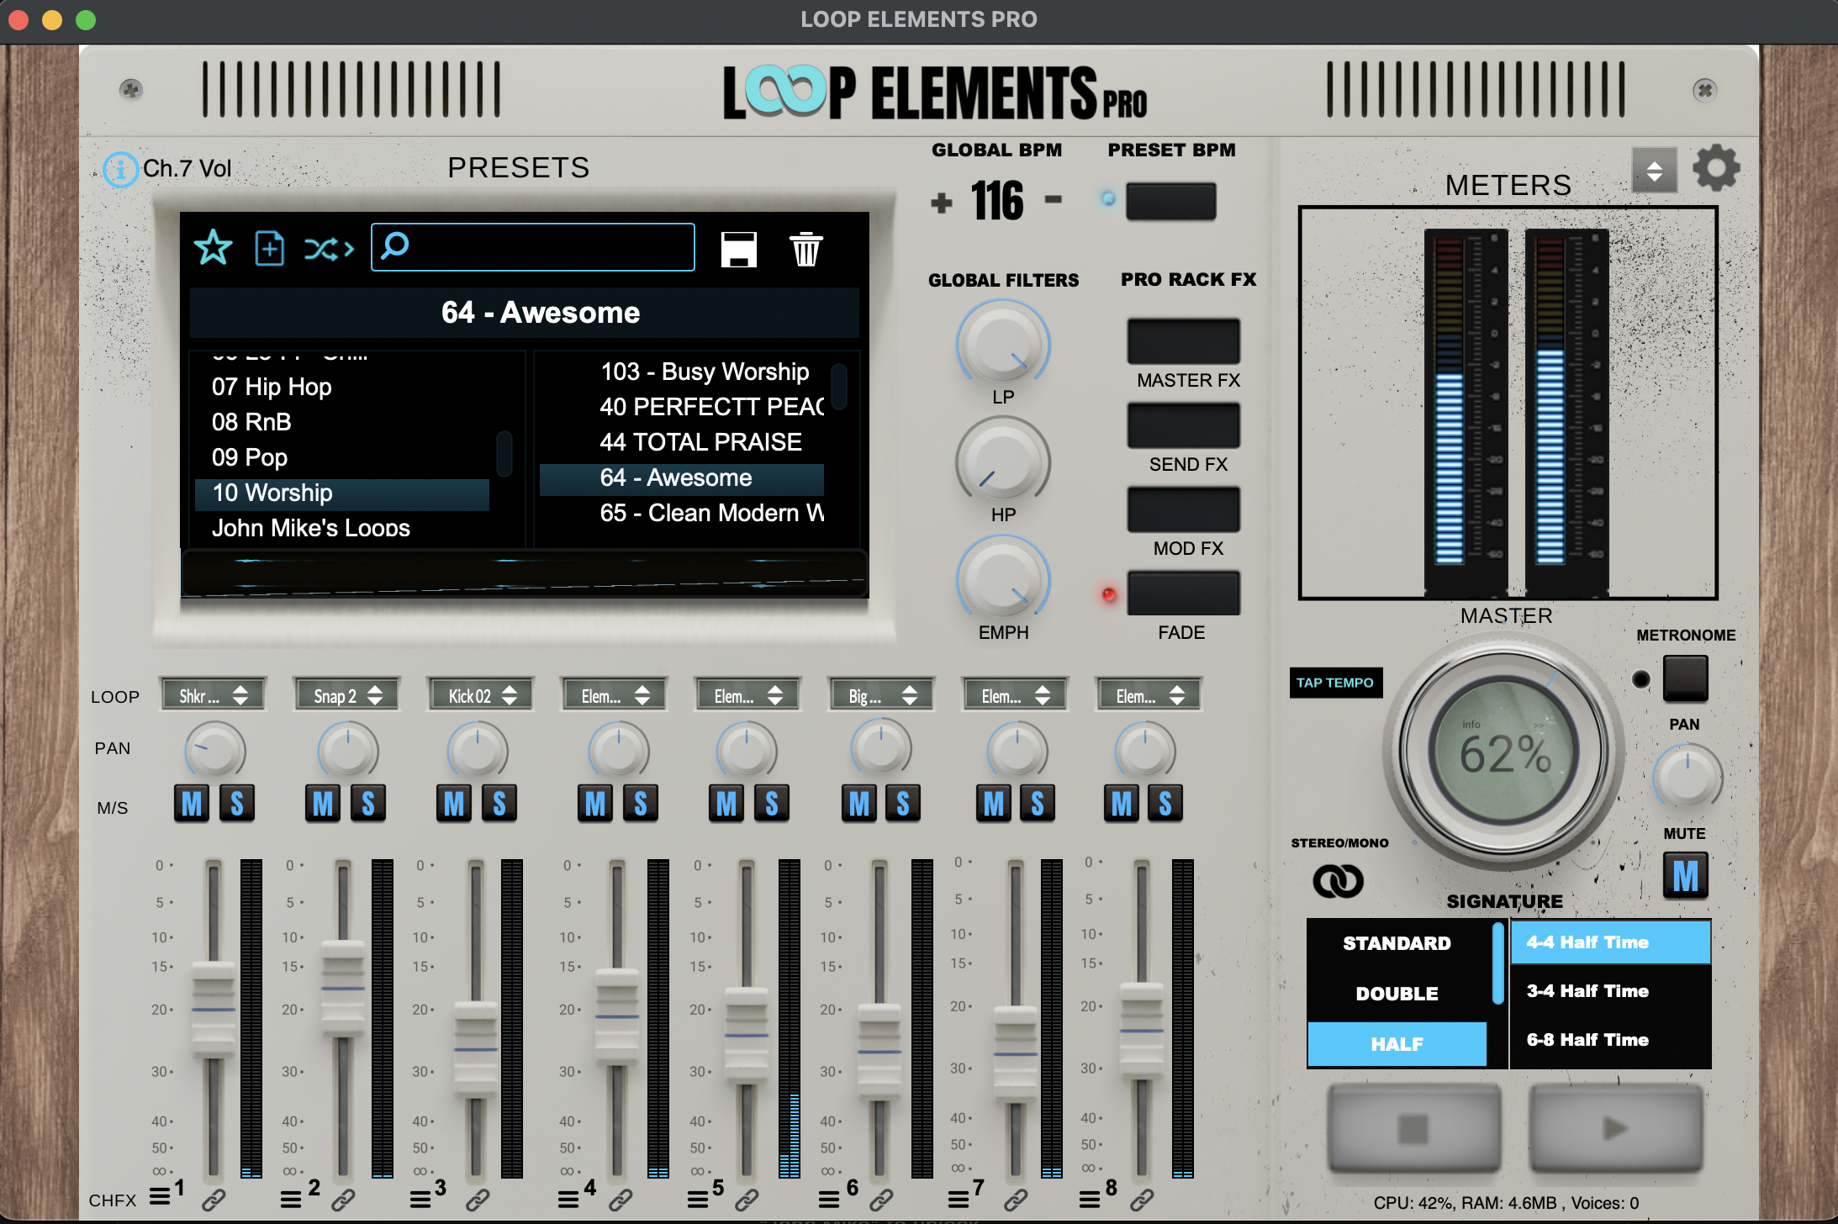The width and height of the screenshot is (1838, 1224).
Task: Open the Kick 02 loop dropdown
Action: point(482,695)
